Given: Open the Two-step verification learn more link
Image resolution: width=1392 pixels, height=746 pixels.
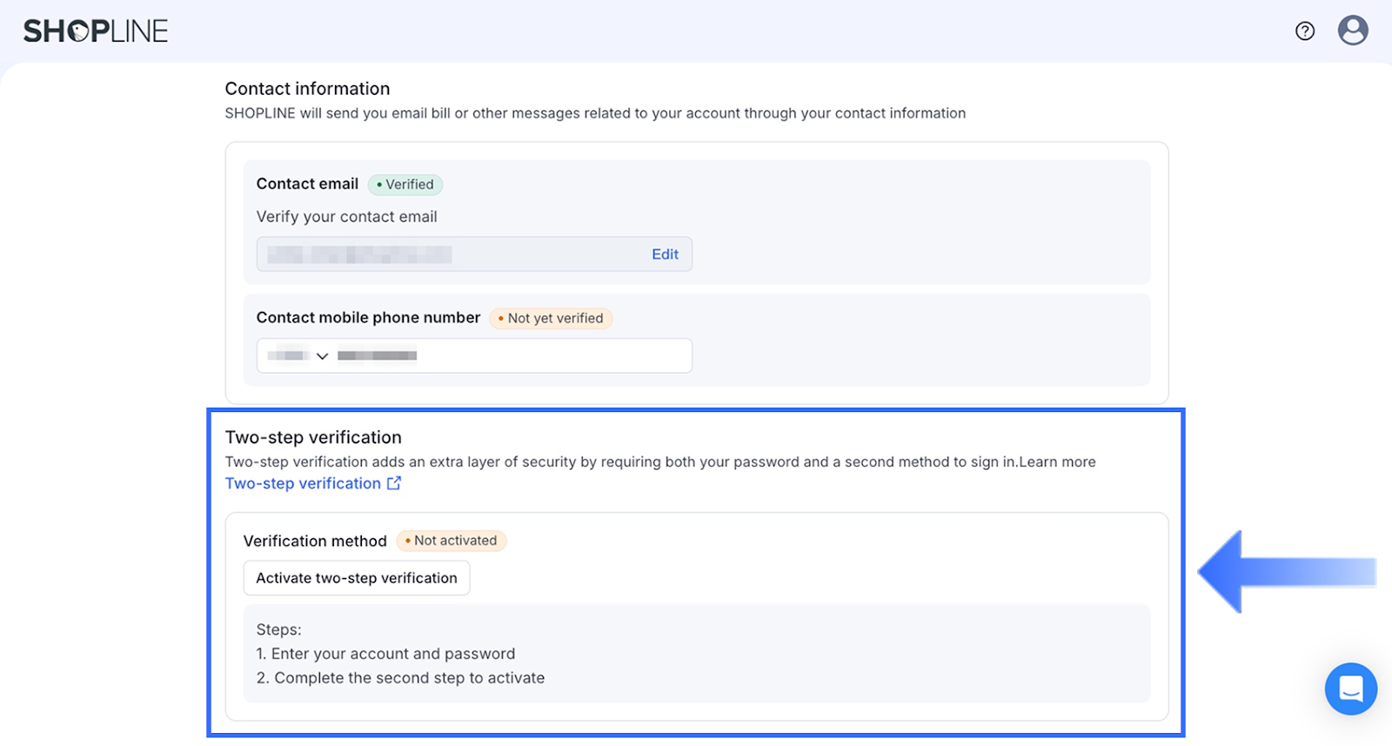Looking at the screenshot, I should (303, 483).
